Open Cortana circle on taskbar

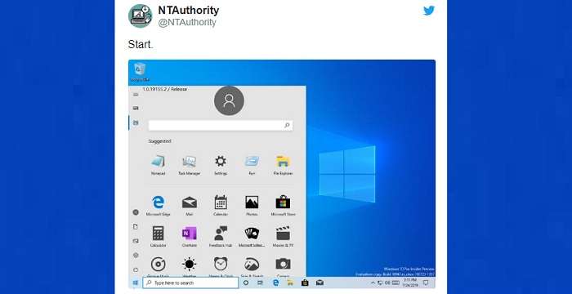(x=246, y=283)
